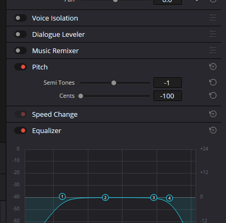Reset the Cents value
Image resolution: width=226 pixels, height=223 pixels.
click(213, 96)
